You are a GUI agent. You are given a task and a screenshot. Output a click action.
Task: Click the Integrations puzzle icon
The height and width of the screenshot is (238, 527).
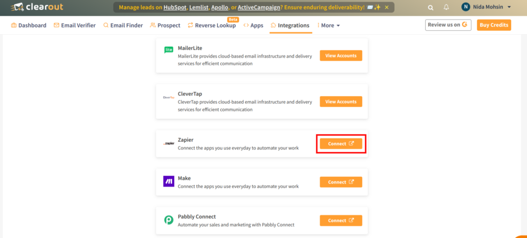pos(273,25)
